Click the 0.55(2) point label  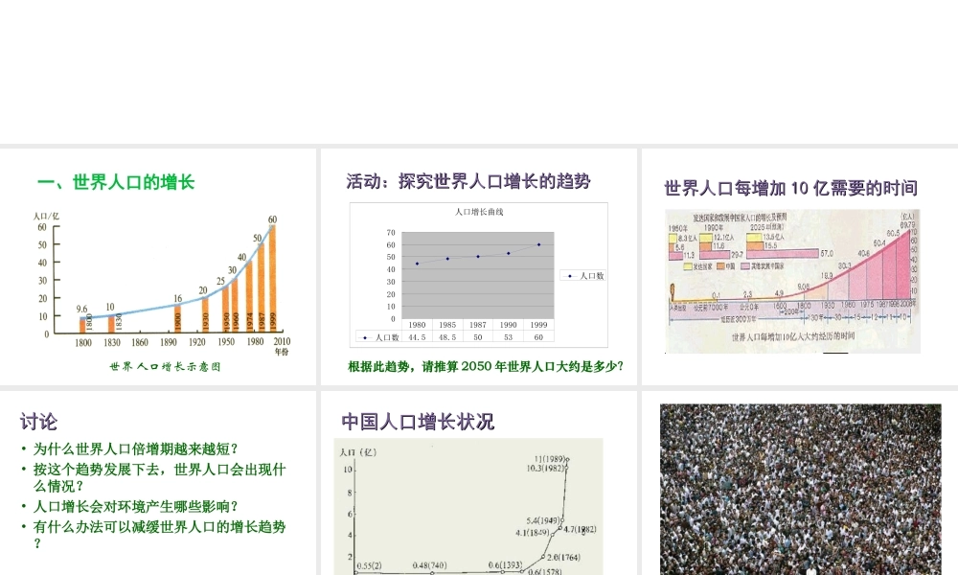[369, 565]
